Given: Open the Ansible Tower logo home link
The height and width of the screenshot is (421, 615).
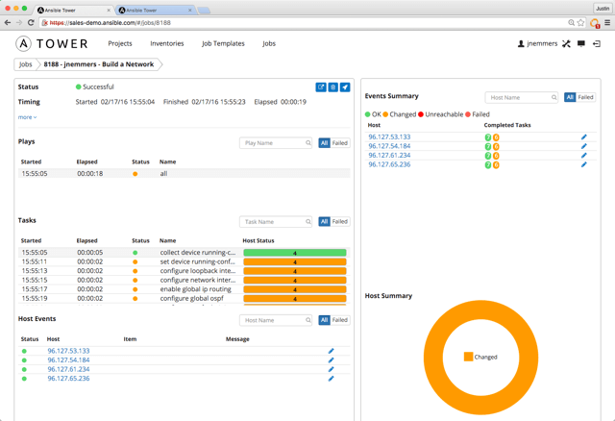Looking at the screenshot, I should point(52,43).
